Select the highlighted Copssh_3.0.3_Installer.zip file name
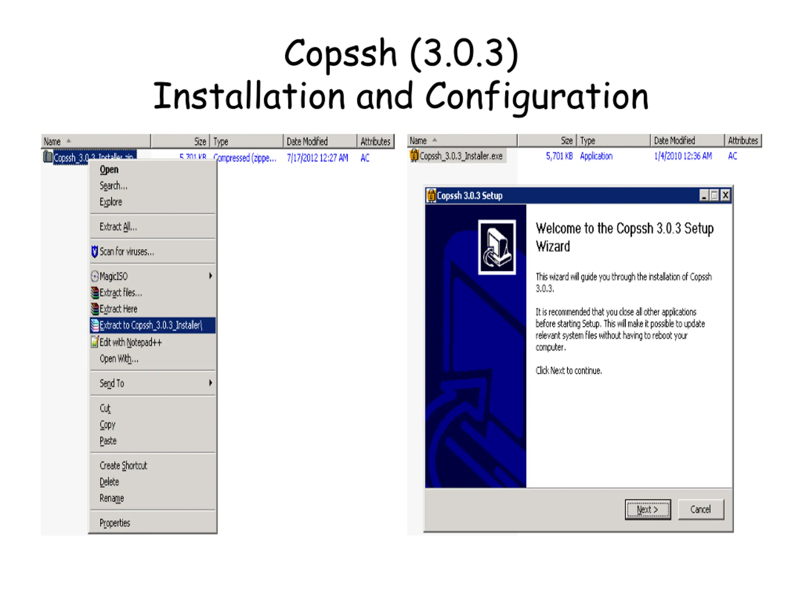The width and height of the screenshot is (802, 602). tap(95, 157)
